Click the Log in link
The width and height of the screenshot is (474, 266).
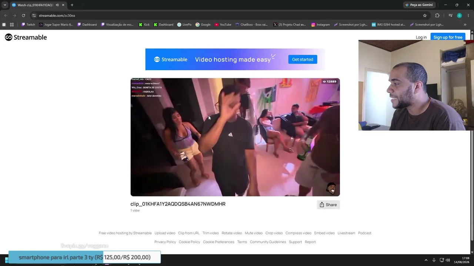[421, 37]
